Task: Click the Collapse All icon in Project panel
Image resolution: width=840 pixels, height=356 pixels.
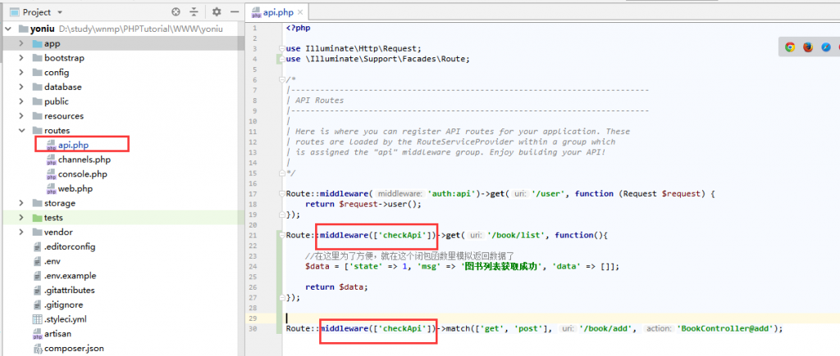Action: (x=194, y=12)
